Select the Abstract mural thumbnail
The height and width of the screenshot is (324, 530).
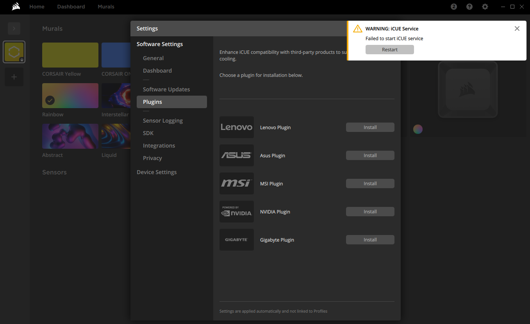coord(70,136)
